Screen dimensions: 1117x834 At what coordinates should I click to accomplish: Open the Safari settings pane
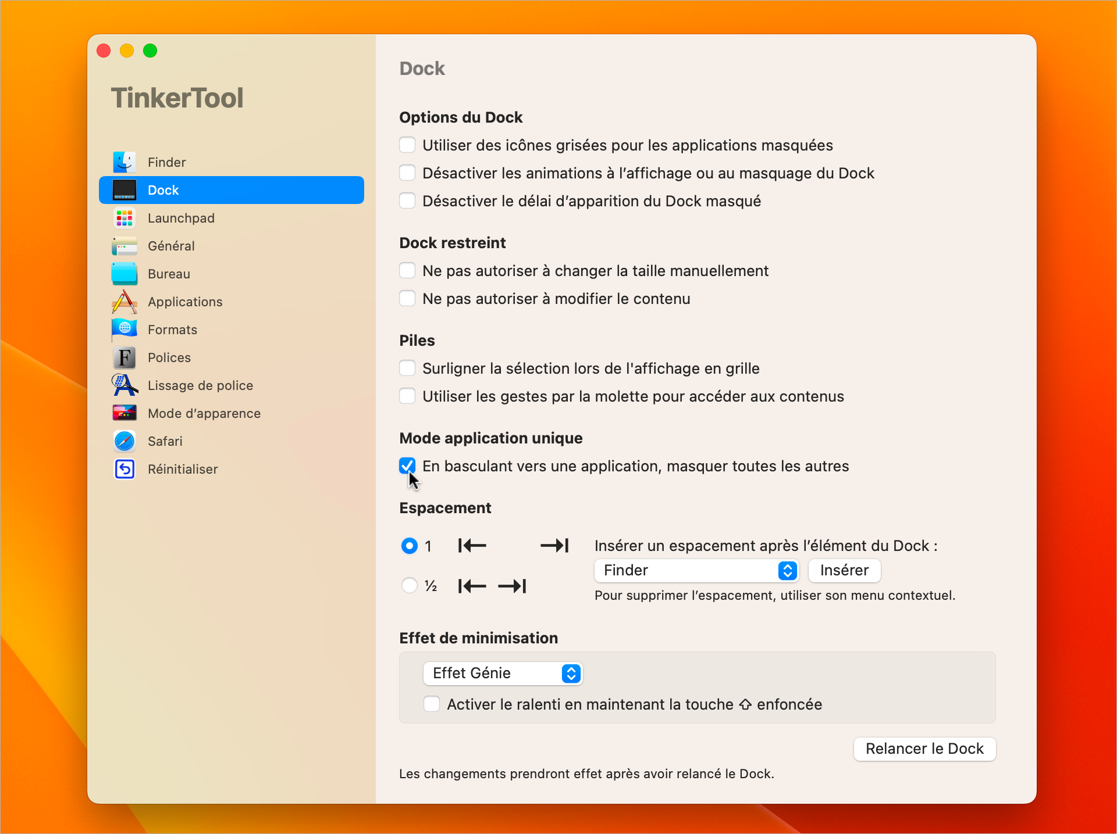click(232, 441)
